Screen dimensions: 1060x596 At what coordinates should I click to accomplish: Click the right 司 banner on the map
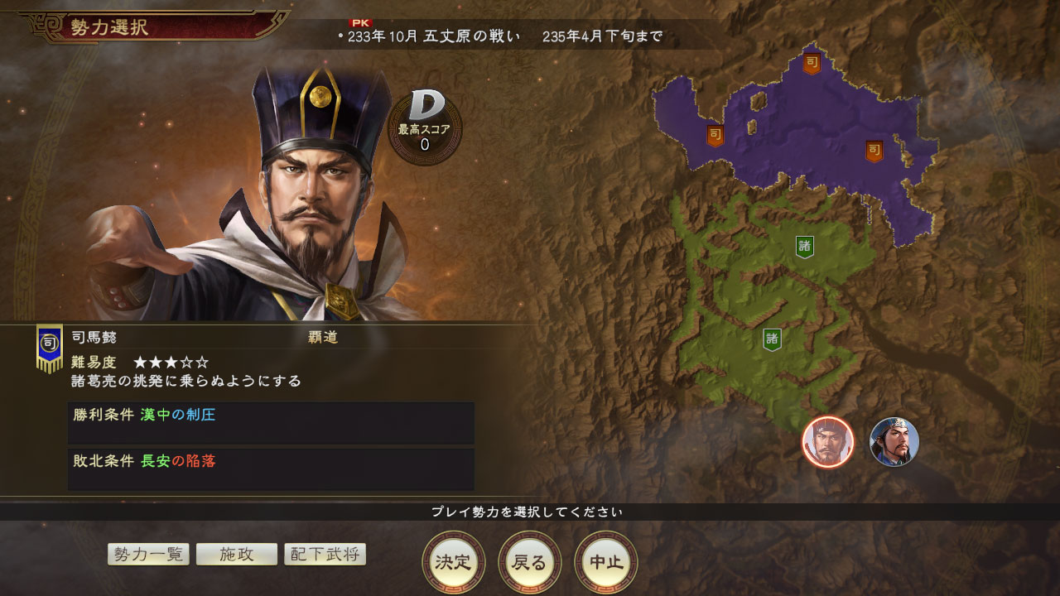pyautogui.click(x=874, y=151)
